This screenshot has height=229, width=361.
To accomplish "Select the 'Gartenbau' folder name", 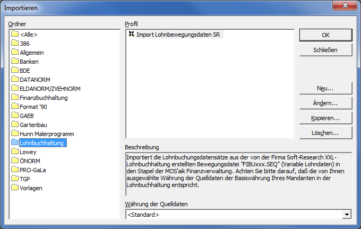I will click(33, 125).
